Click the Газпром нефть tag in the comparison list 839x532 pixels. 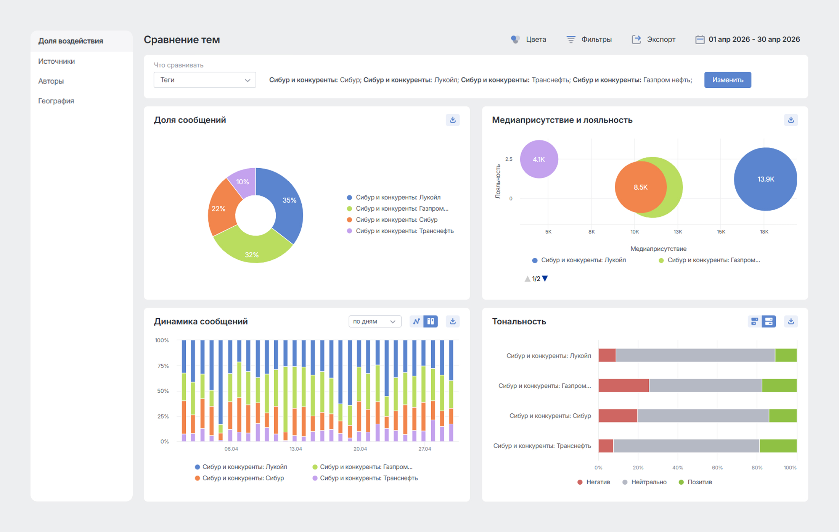coord(632,80)
